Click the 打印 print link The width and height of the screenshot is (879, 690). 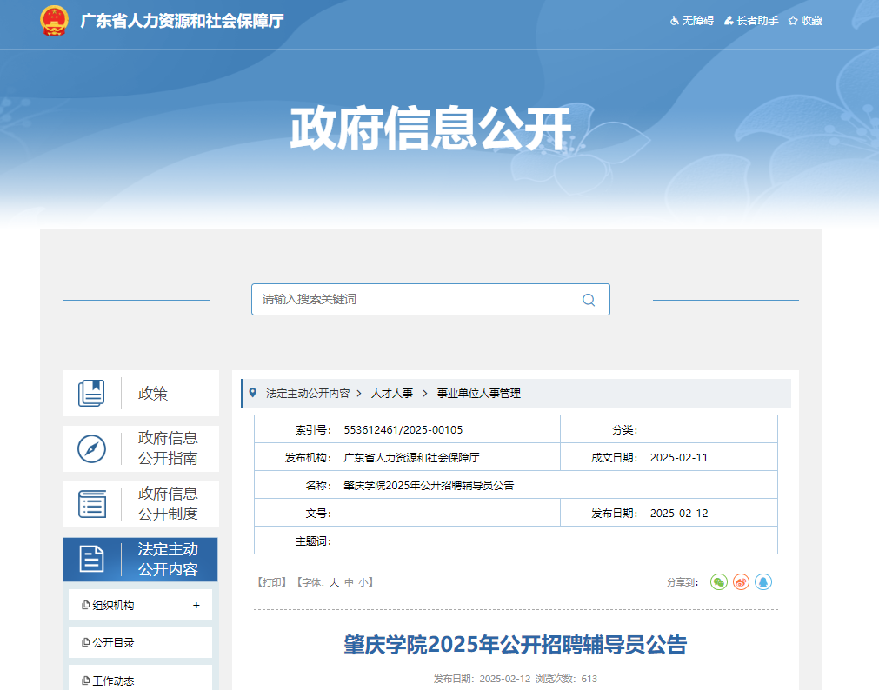(271, 582)
